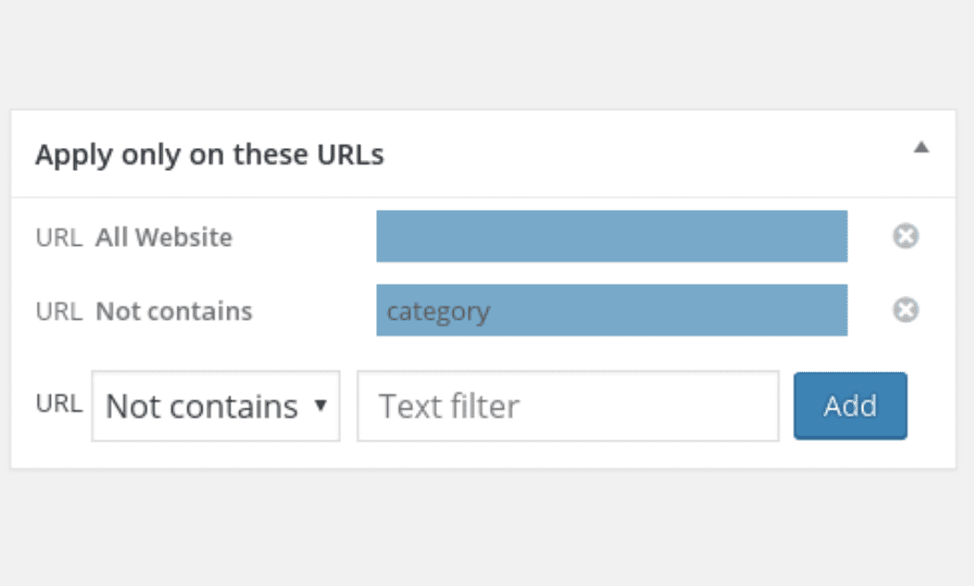Image resolution: width=974 pixels, height=586 pixels.
Task: Delete the Not contains category rule
Action: tap(906, 310)
